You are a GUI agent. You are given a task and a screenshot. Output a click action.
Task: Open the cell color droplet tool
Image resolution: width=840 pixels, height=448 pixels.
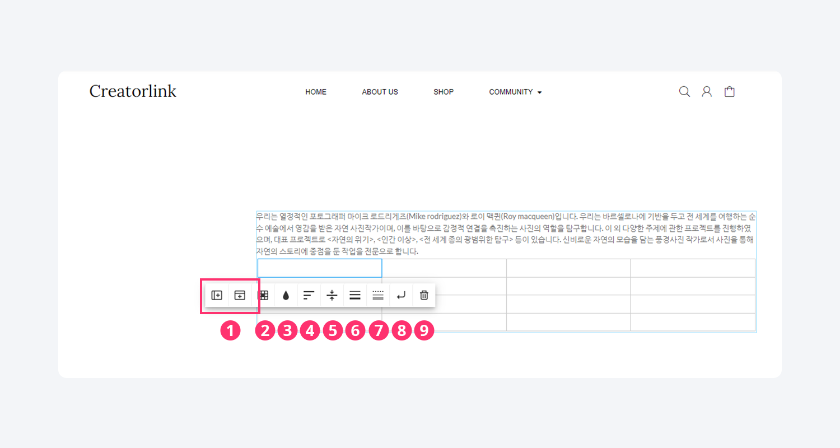click(286, 295)
